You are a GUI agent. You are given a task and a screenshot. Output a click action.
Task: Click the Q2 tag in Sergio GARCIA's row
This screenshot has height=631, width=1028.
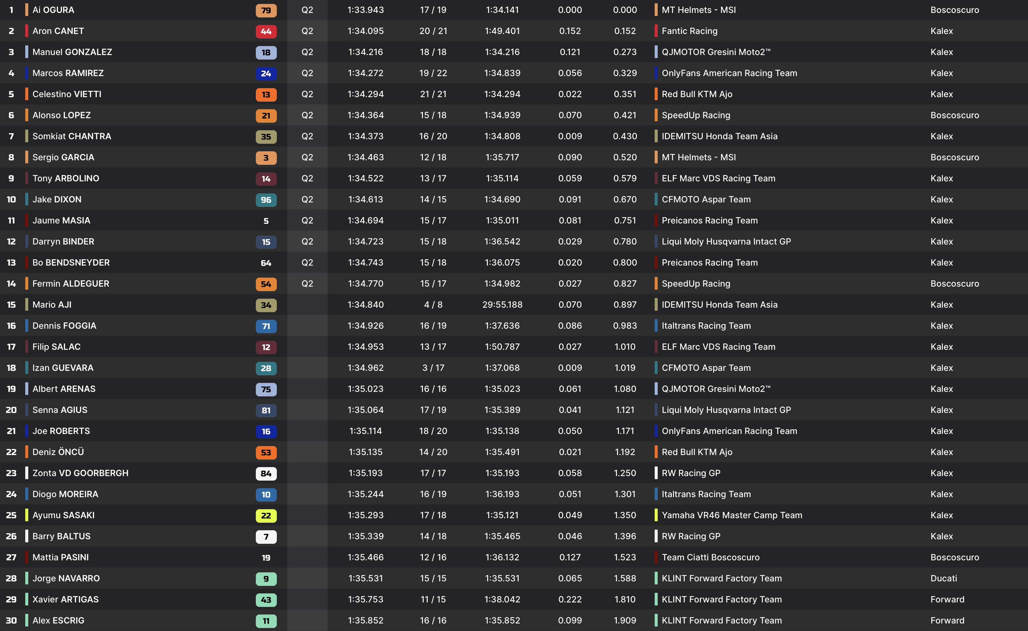(x=307, y=157)
